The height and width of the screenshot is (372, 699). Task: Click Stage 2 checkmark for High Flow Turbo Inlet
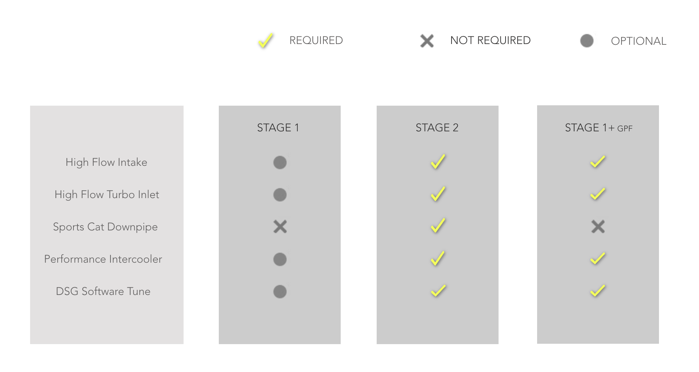tap(438, 194)
